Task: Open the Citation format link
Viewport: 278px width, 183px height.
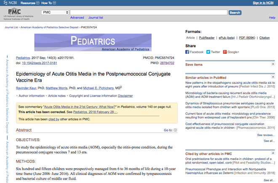Action: point(265,38)
